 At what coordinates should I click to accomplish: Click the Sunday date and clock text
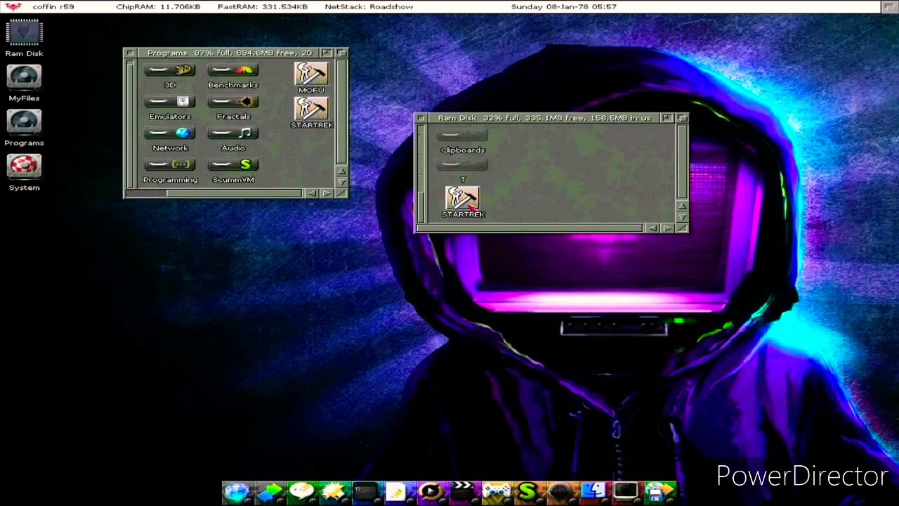(564, 7)
